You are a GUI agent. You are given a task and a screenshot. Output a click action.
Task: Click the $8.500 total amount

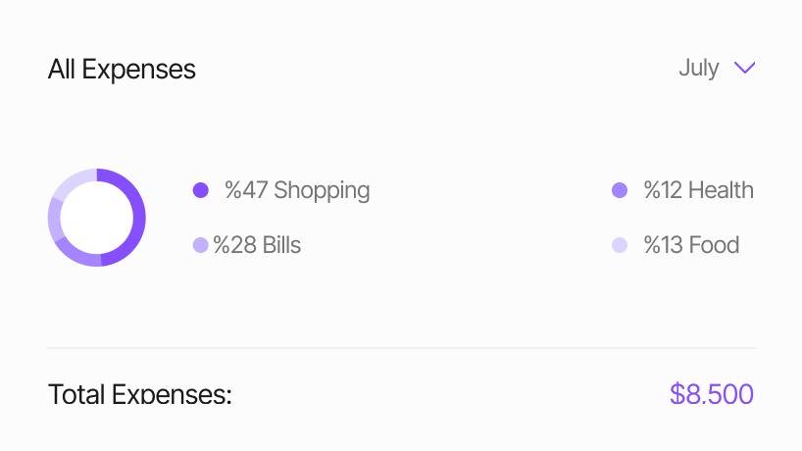pyautogui.click(x=712, y=394)
